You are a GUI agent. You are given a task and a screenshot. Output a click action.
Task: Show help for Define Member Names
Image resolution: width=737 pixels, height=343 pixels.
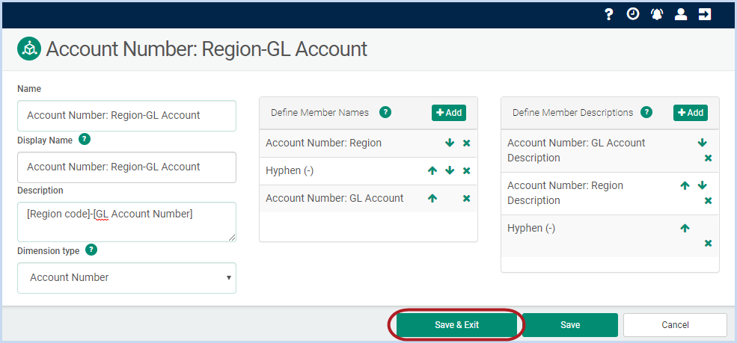[385, 112]
